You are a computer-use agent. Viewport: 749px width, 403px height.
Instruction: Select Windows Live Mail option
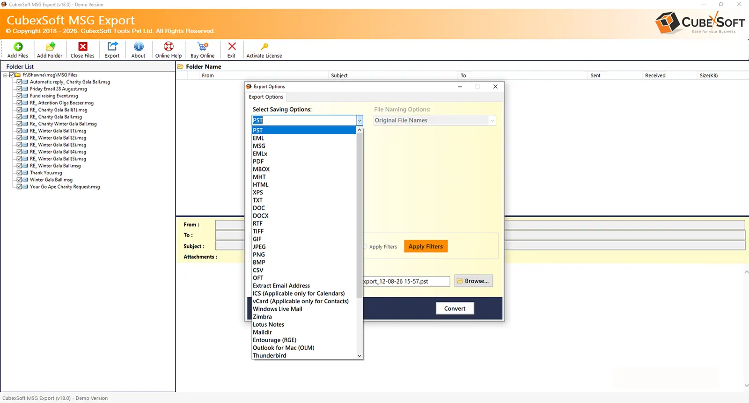(x=304, y=309)
